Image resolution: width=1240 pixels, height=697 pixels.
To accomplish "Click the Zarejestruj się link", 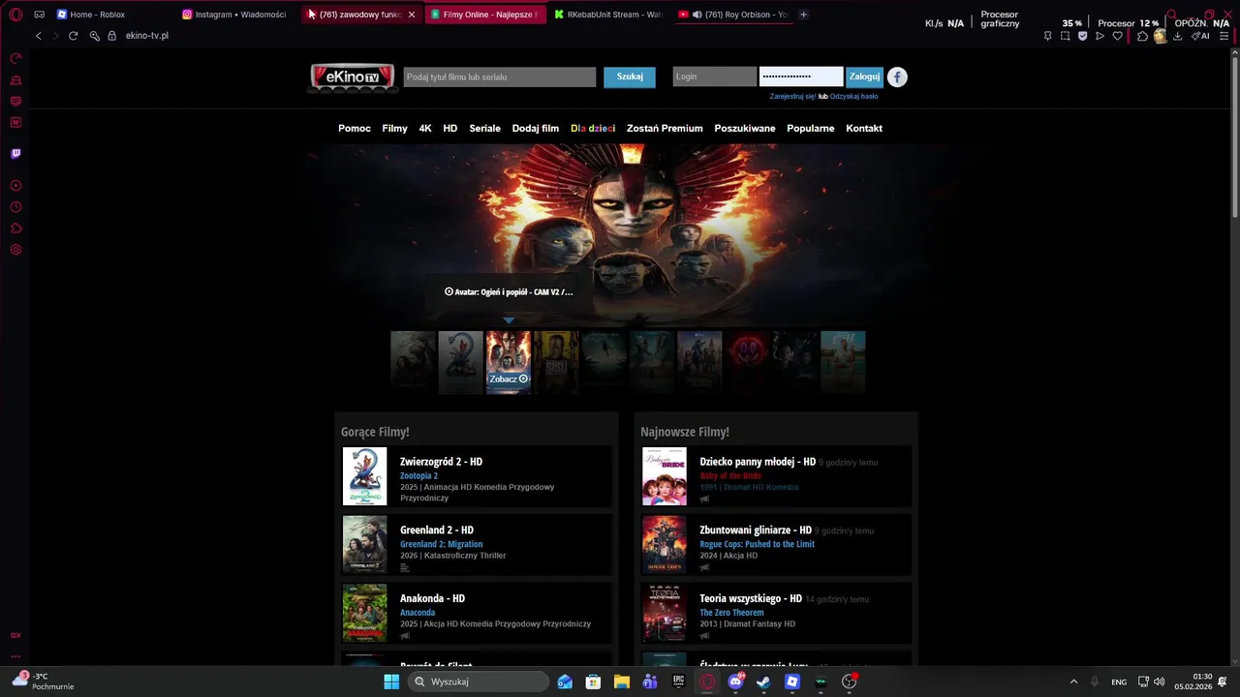I will pyautogui.click(x=792, y=97).
